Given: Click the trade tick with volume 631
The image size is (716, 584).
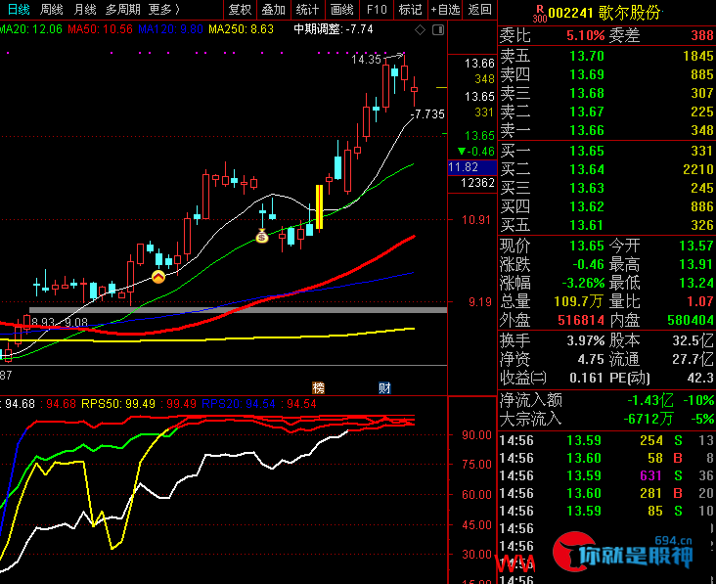Looking at the screenshot, I should (x=606, y=475).
